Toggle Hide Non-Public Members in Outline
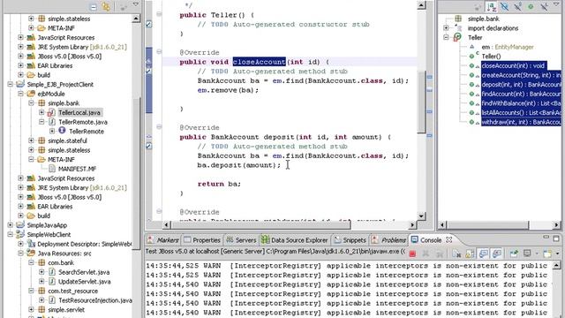Screen dimensions: 565x318 point(531,6)
